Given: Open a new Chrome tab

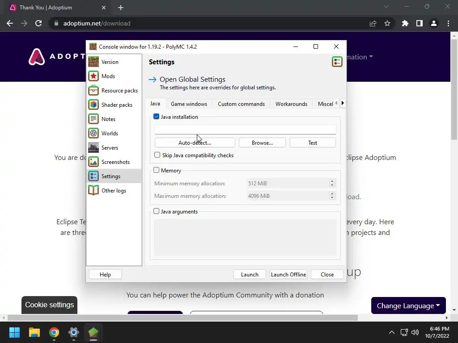Looking at the screenshot, I should point(121,8).
